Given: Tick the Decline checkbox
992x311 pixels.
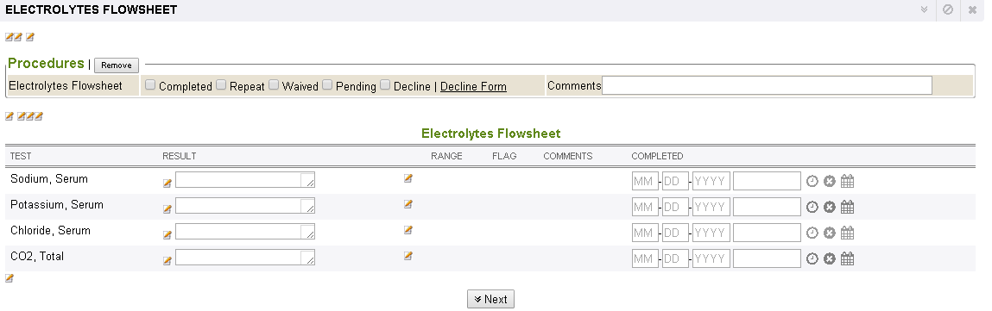Looking at the screenshot, I should (x=385, y=84).
